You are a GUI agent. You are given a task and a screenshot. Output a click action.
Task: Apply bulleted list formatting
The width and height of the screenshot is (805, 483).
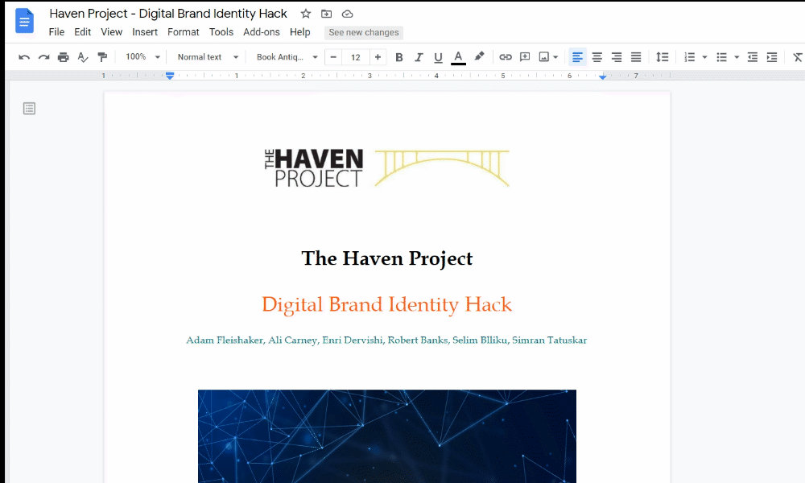(721, 57)
